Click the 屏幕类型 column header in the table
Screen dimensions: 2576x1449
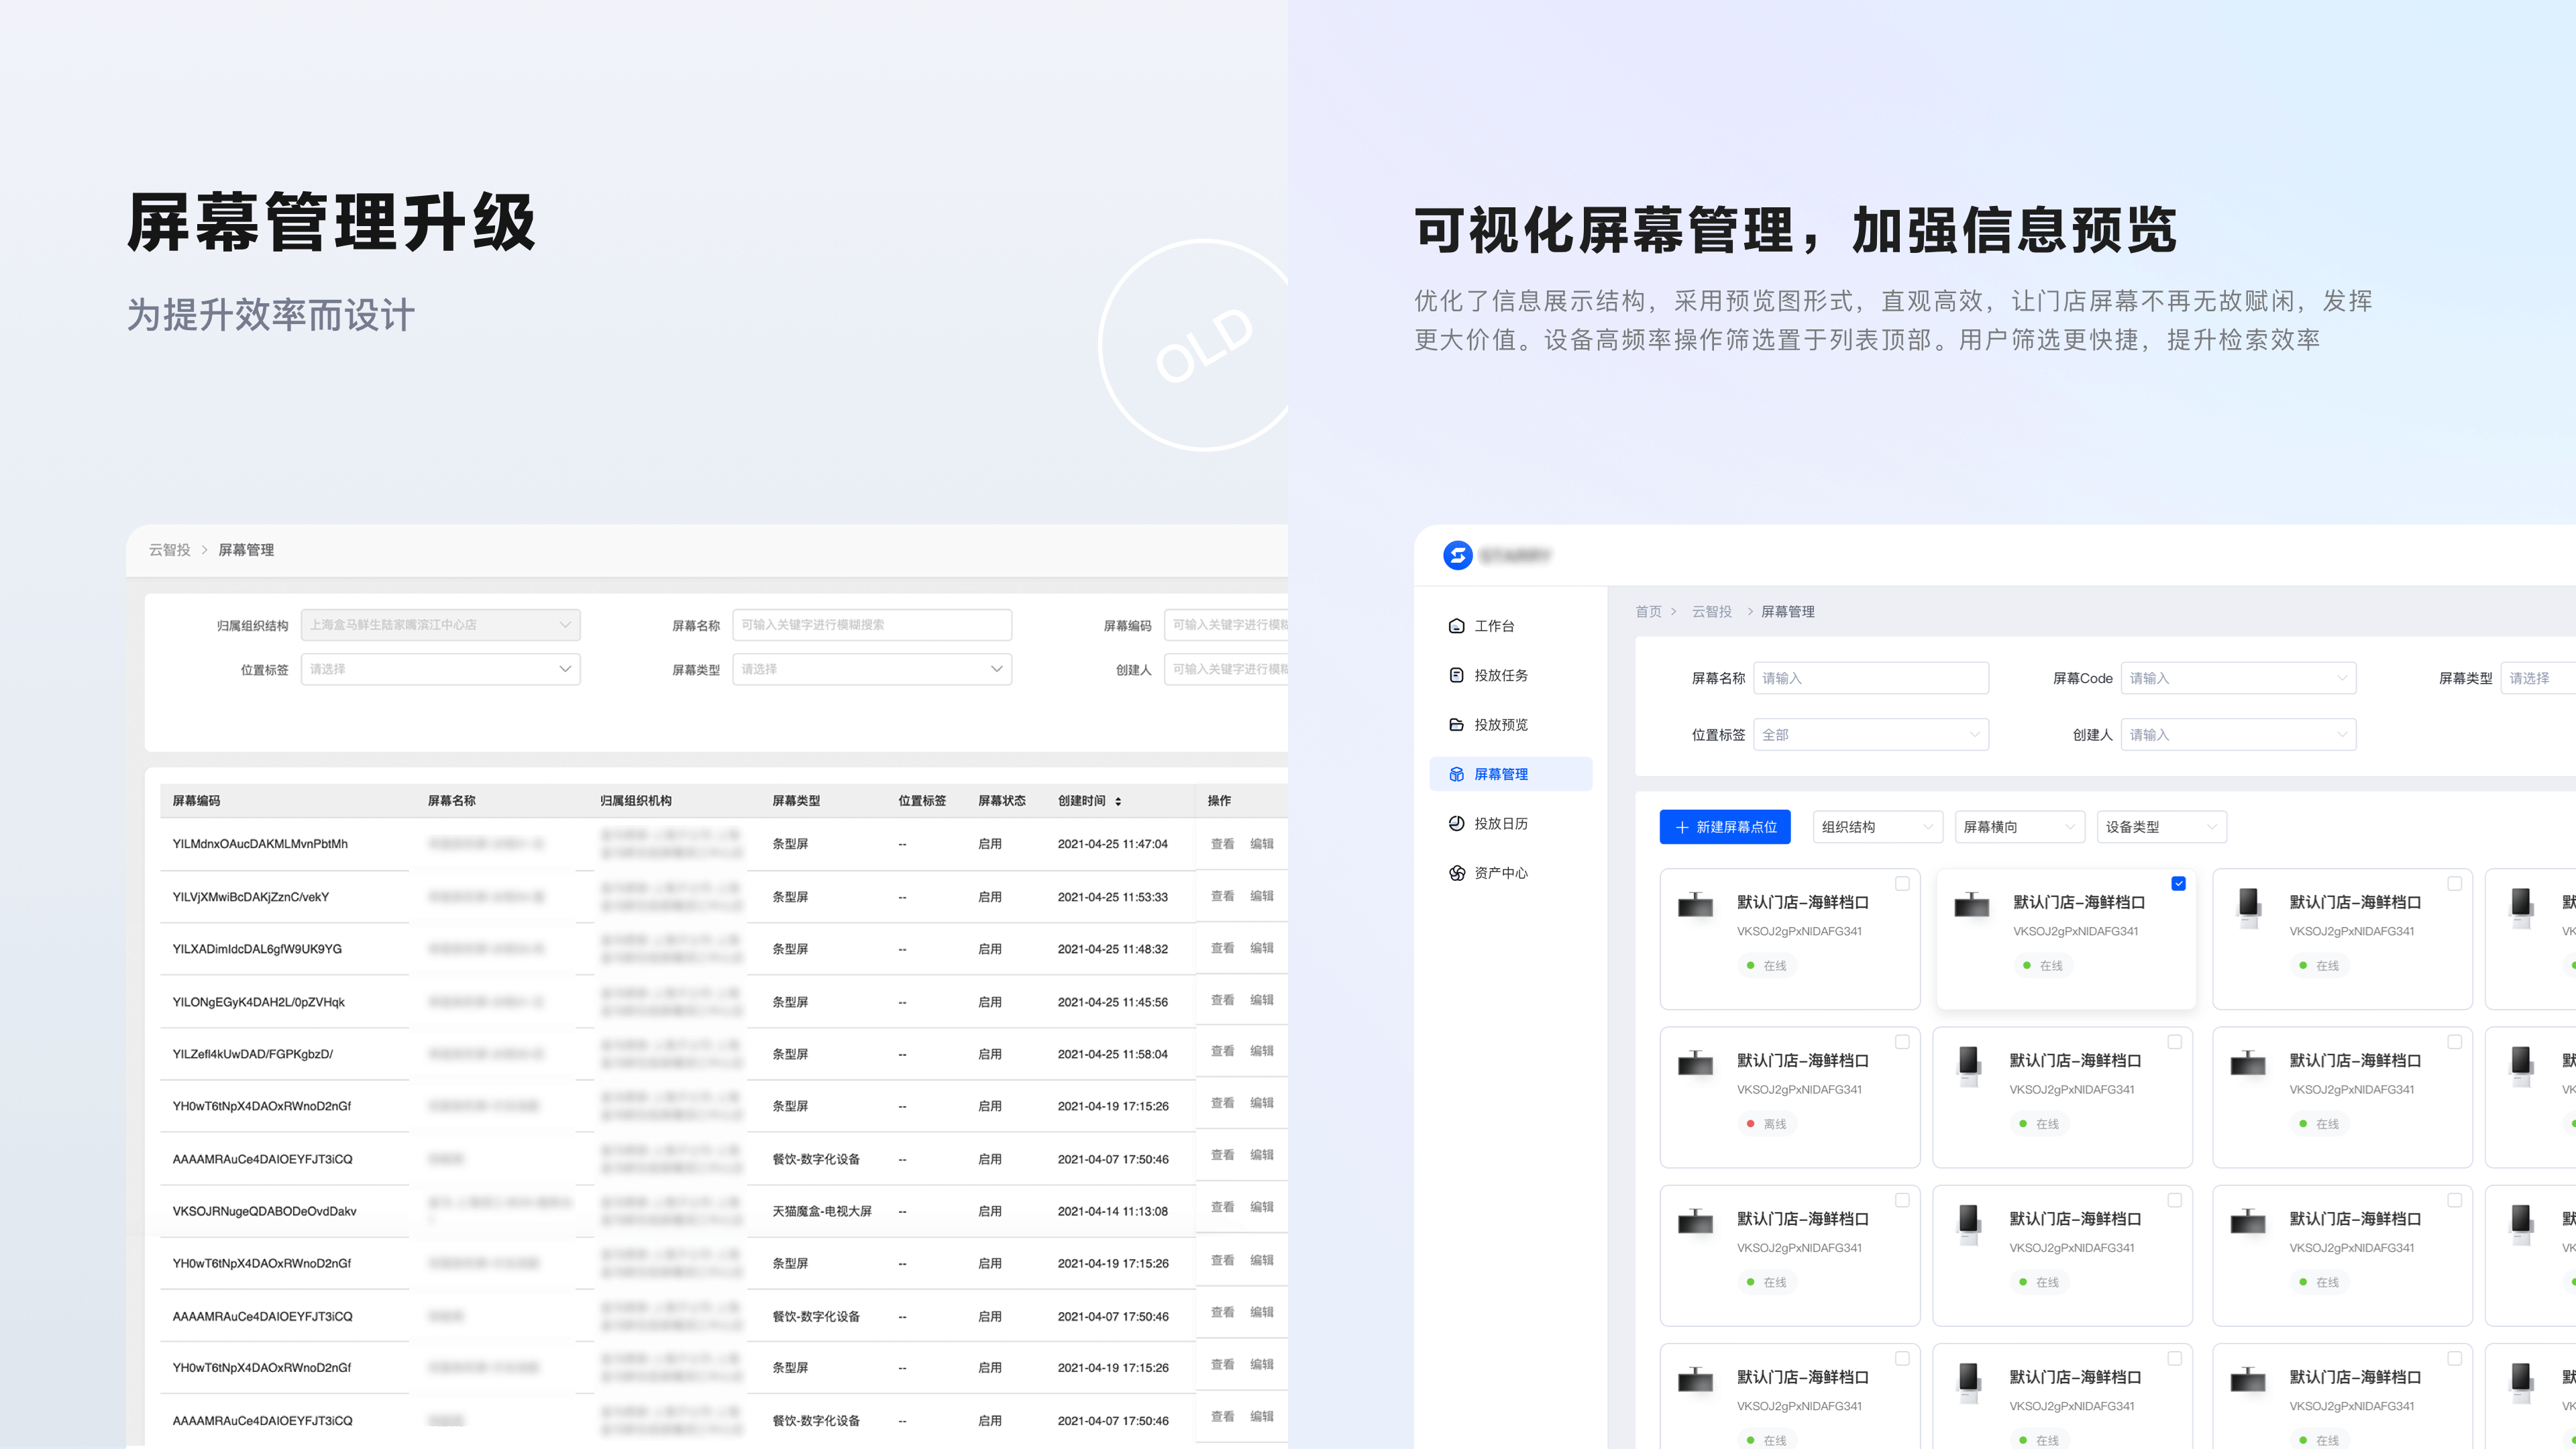pos(796,801)
